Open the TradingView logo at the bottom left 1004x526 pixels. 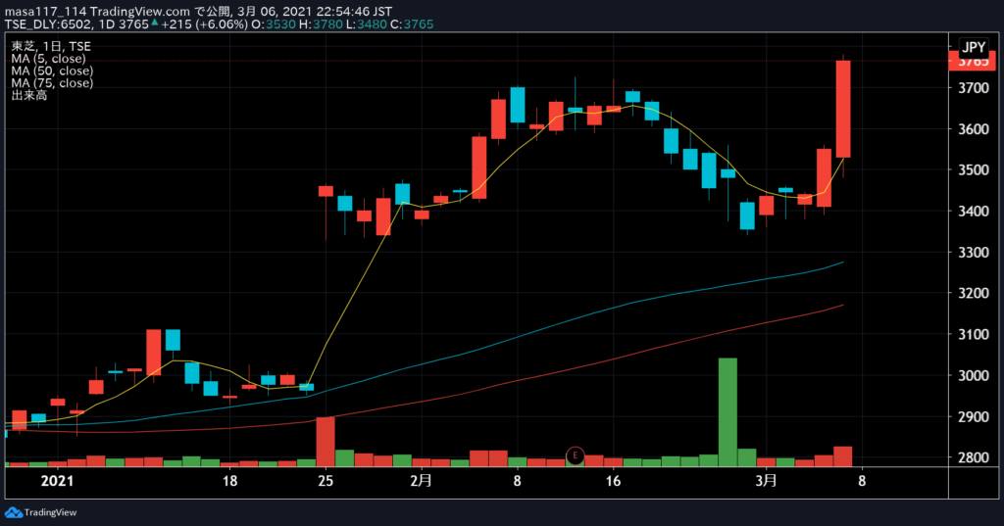click(40, 512)
